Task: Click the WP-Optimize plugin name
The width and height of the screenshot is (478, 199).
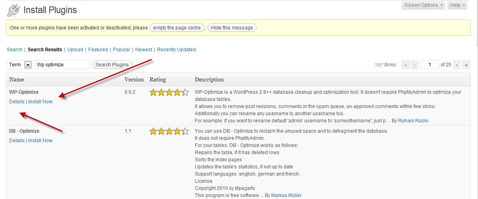Action: (24, 92)
